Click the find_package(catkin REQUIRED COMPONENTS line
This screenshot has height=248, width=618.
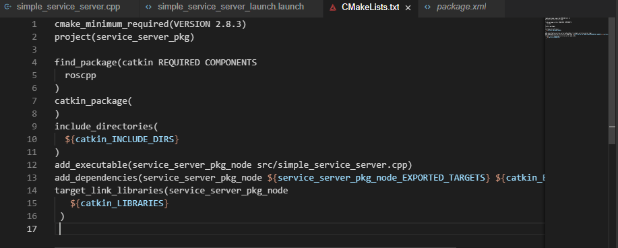point(156,62)
